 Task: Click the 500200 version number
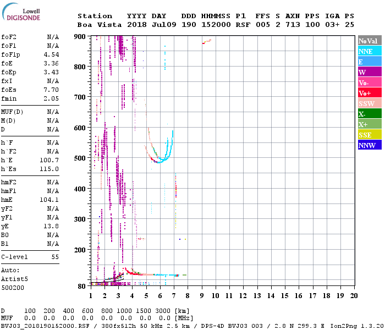pyautogui.click(x=13, y=288)
